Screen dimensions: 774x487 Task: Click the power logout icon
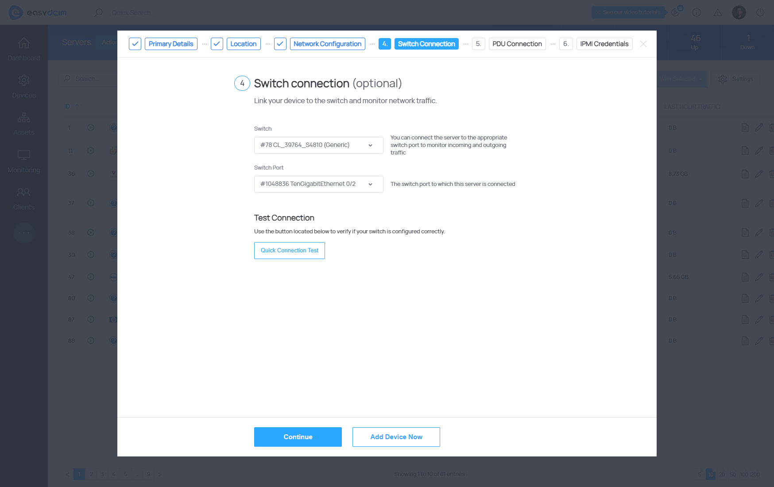(x=760, y=12)
